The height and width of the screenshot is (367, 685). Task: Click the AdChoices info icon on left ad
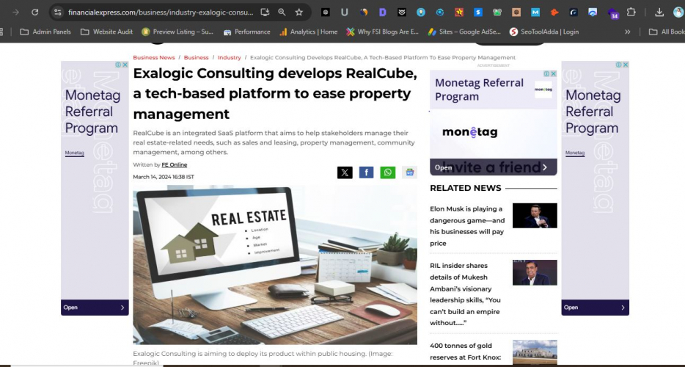pyautogui.click(x=118, y=65)
